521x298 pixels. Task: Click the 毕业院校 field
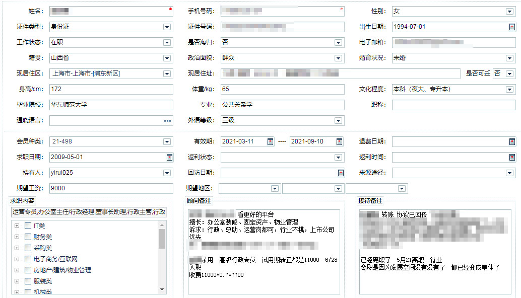pos(111,105)
